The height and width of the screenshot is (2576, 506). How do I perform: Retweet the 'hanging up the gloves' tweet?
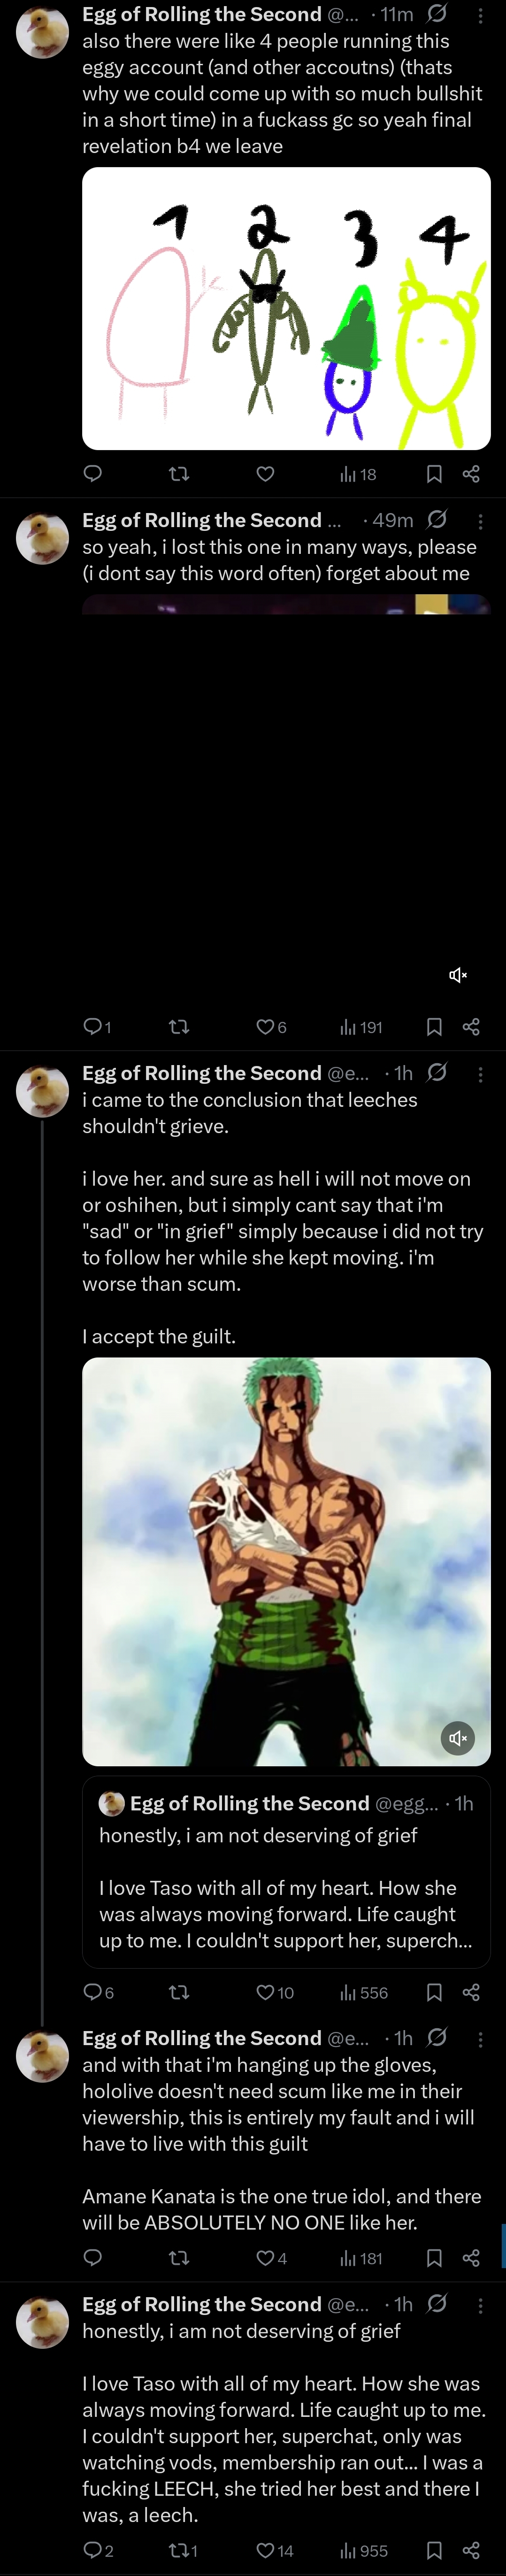pos(179,2258)
